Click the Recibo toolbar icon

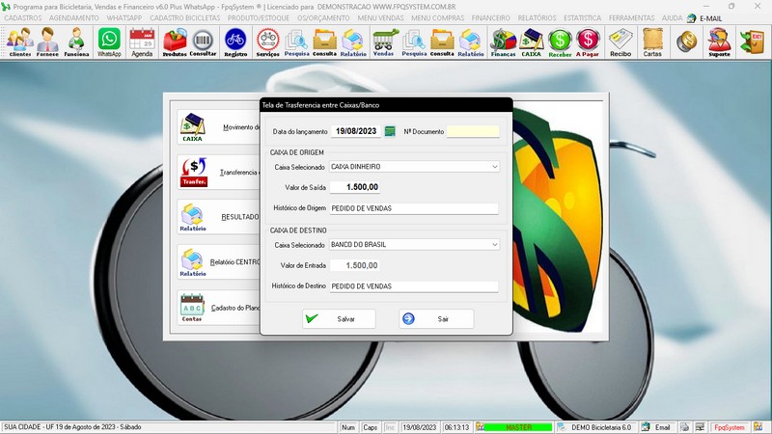click(x=620, y=41)
